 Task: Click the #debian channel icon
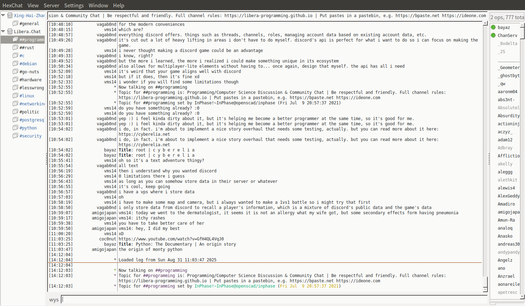(x=15, y=64)
